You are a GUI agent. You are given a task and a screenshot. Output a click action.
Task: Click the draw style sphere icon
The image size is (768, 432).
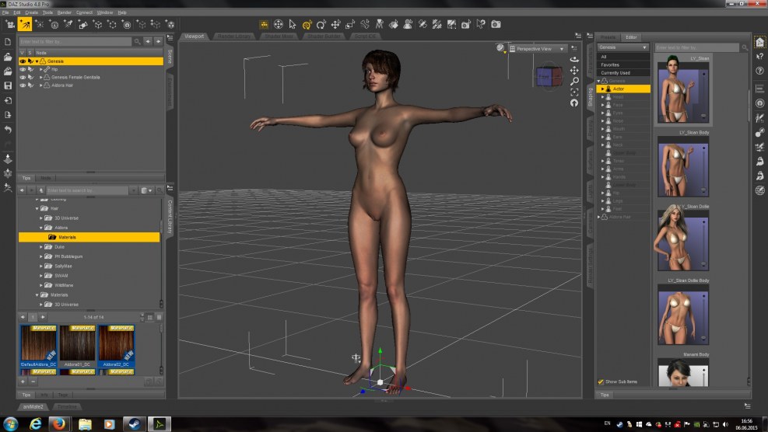pyautogui.click(x=500, y=48)
